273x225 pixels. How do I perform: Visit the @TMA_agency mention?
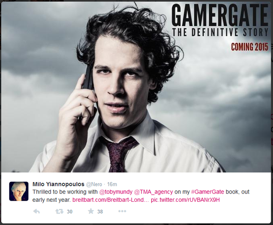[x=154, y=192]
